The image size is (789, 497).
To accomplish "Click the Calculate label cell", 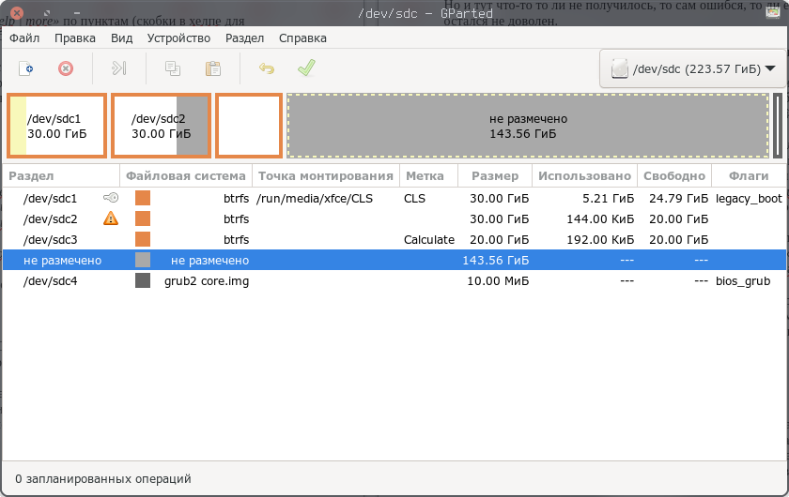I will 428,240.
